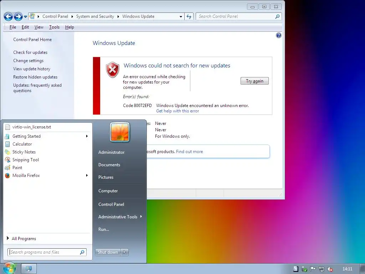Go back with the blue Back arrow
Viewport: 365px width, 274px height.
[x=9, y=16]
